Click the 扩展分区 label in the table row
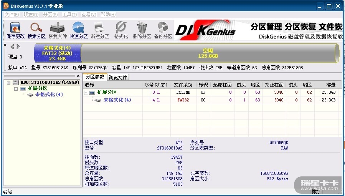 click(x=107, y=92)
